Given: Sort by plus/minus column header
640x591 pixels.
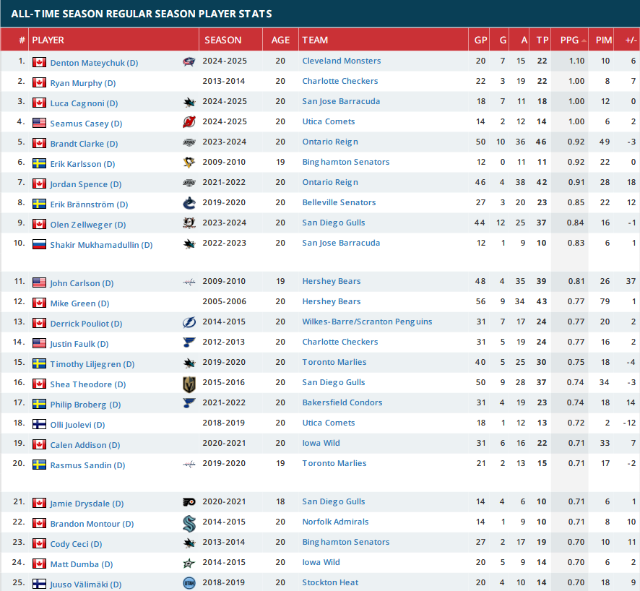Looking at the screenshot, I should pyautogui.click(x=627, y=40).
